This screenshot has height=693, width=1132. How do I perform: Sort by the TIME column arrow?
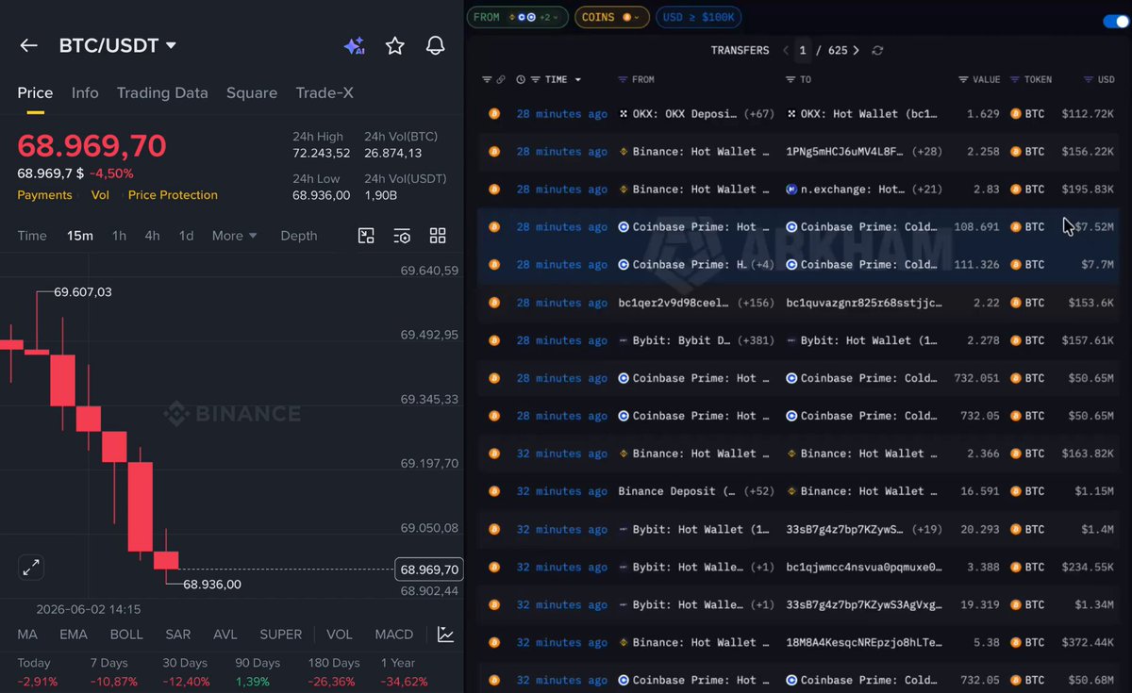coord(578,79)
